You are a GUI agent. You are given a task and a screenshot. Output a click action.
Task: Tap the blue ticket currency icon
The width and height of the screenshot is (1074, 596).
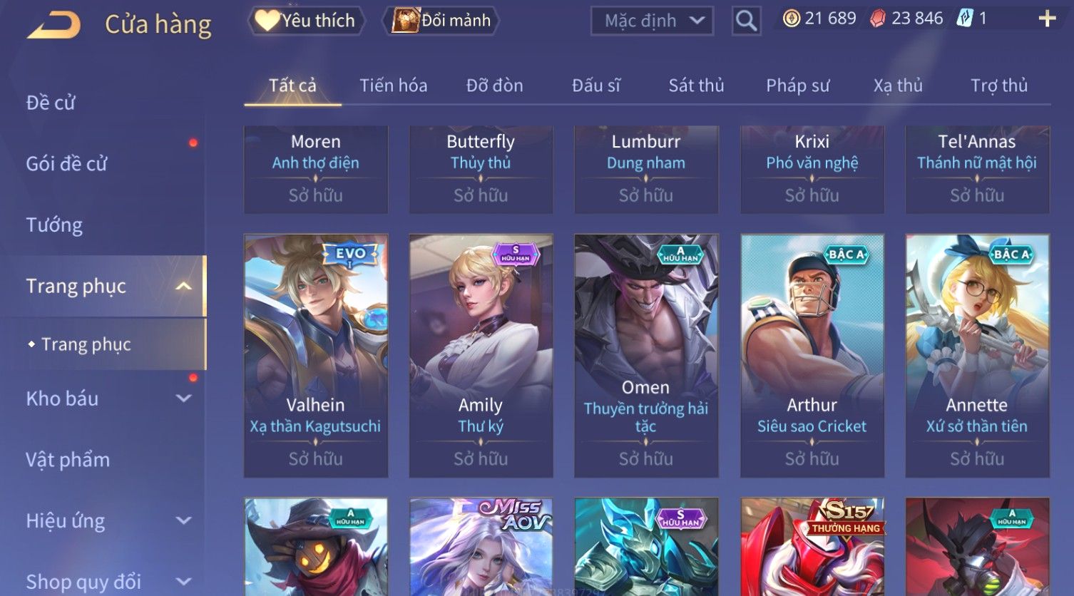coord(964,19)
